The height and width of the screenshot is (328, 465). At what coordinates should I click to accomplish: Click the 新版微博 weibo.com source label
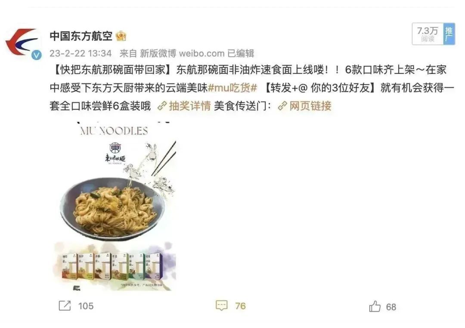182,54
